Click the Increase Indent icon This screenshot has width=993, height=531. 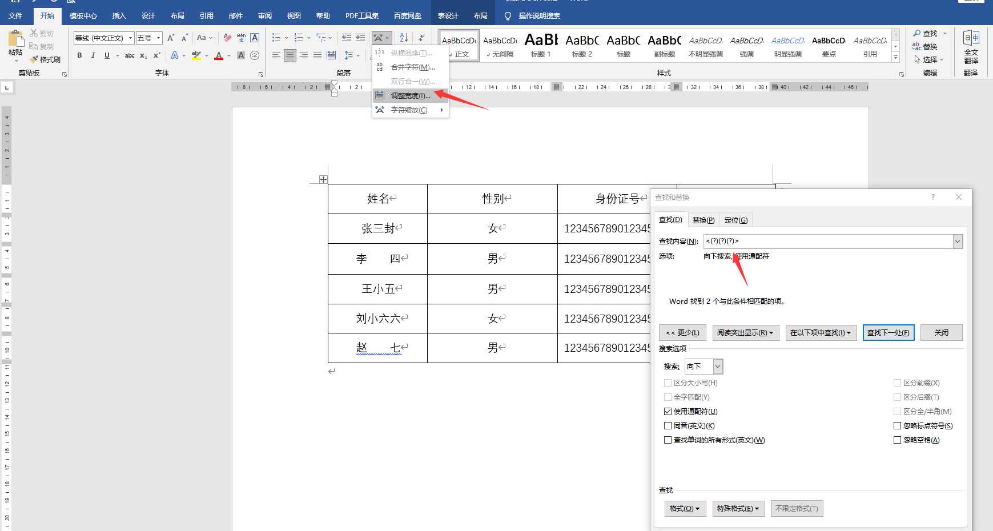[360, 38]
